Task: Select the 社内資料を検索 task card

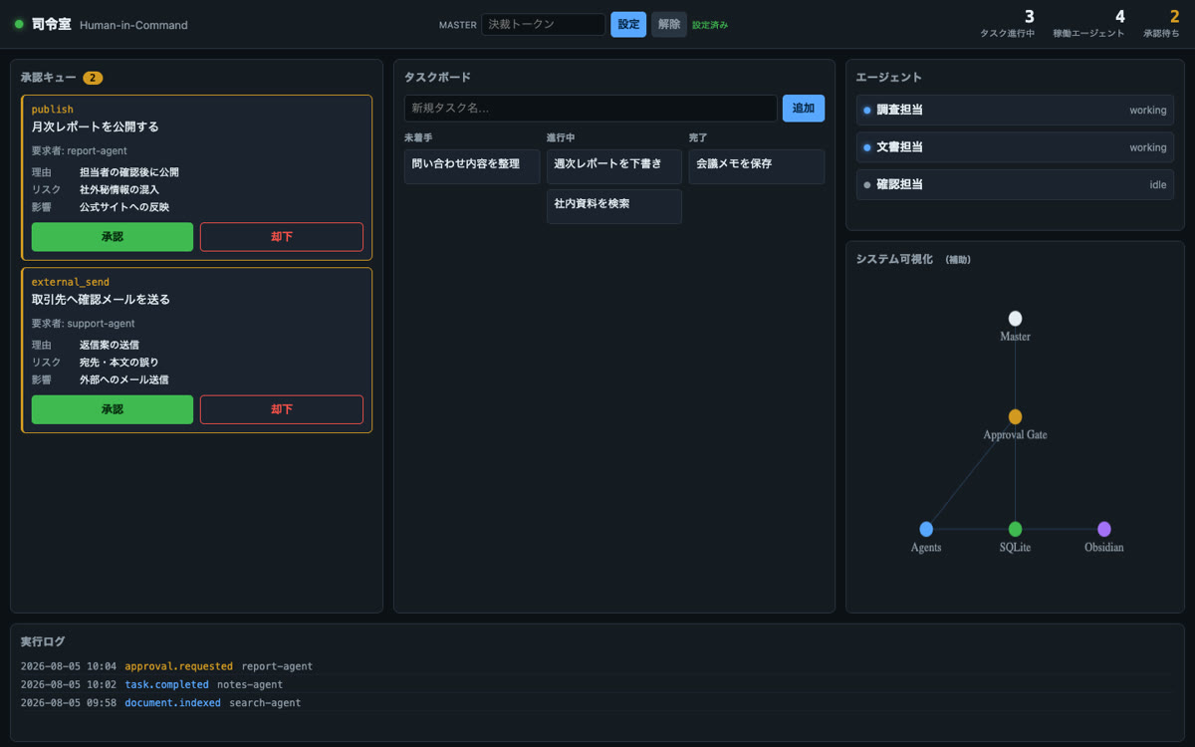Action: 614,206
